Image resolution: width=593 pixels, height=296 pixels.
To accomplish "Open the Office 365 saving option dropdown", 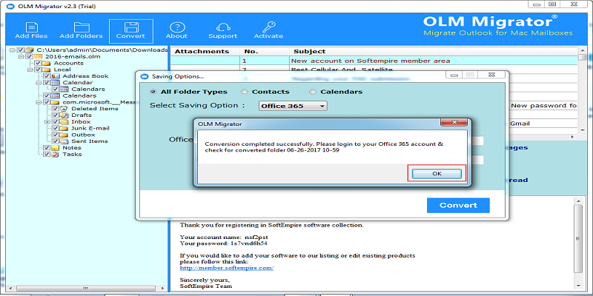I will (x=293, y=106).
